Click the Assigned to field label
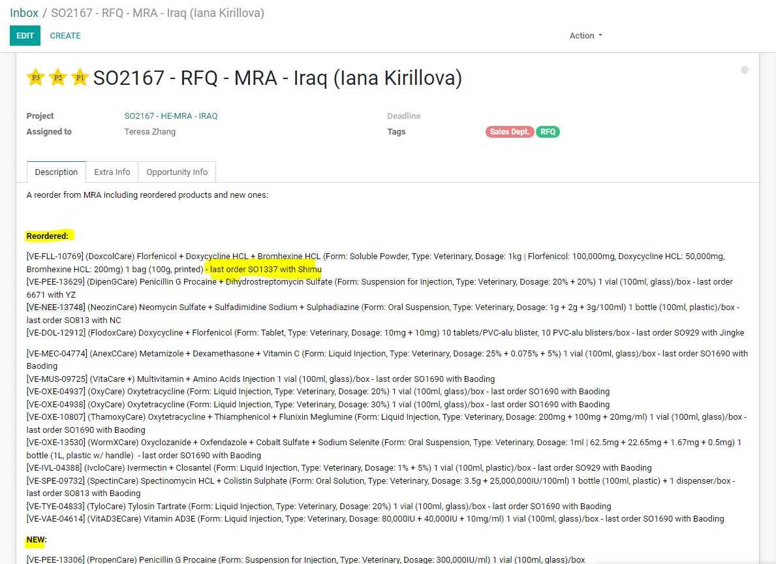 click(49, 132)
